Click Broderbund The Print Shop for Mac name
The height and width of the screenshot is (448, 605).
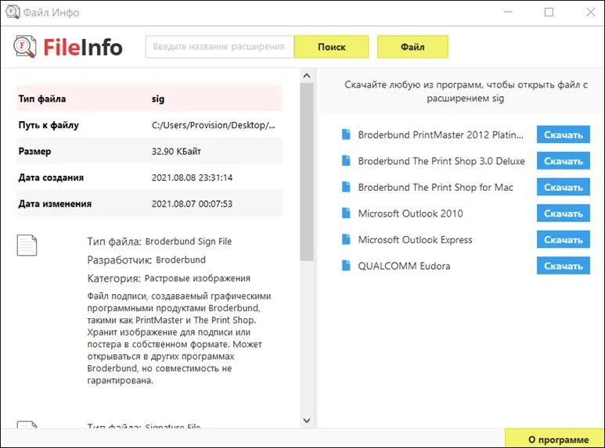pyautogui.click(x=436, y=187)
